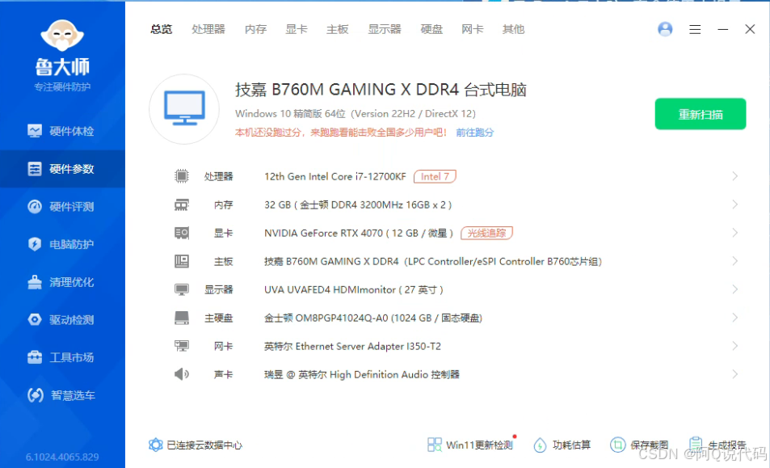Viewport: 770px width, 468px height.
Task: Click the graphics card icon
Action: tap(182, 233)
